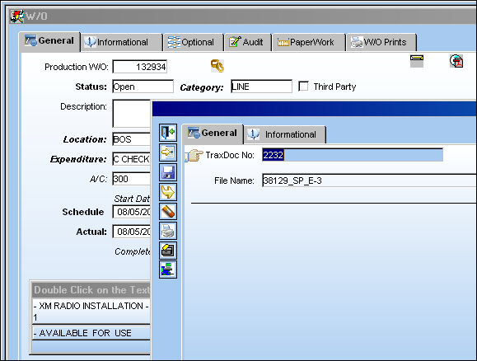Switch to the PaperWork tab
477x361 pixels.
(x=309, y=42)
